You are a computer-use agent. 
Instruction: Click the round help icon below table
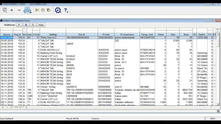tap(26, 107)
